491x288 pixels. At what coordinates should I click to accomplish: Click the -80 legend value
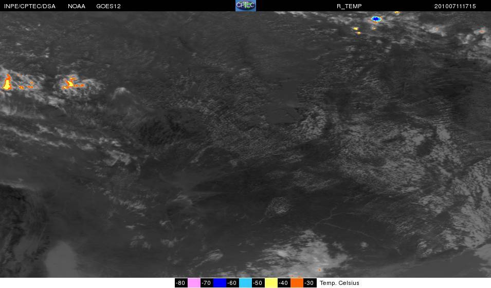point(180,283)
